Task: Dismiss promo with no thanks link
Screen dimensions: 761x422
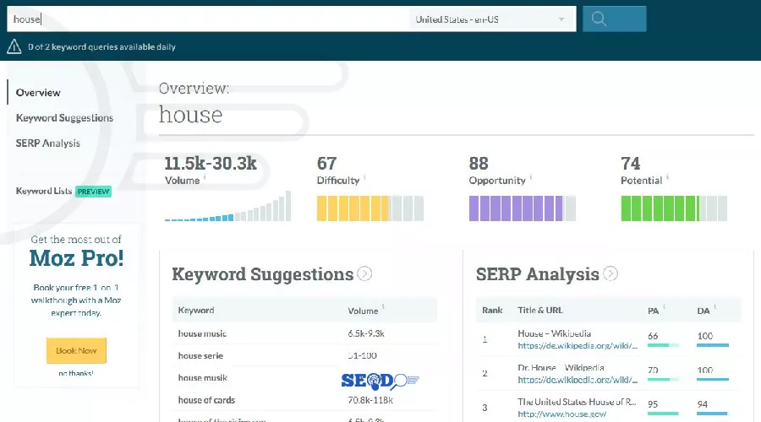Action: click(x=76, y=373)
